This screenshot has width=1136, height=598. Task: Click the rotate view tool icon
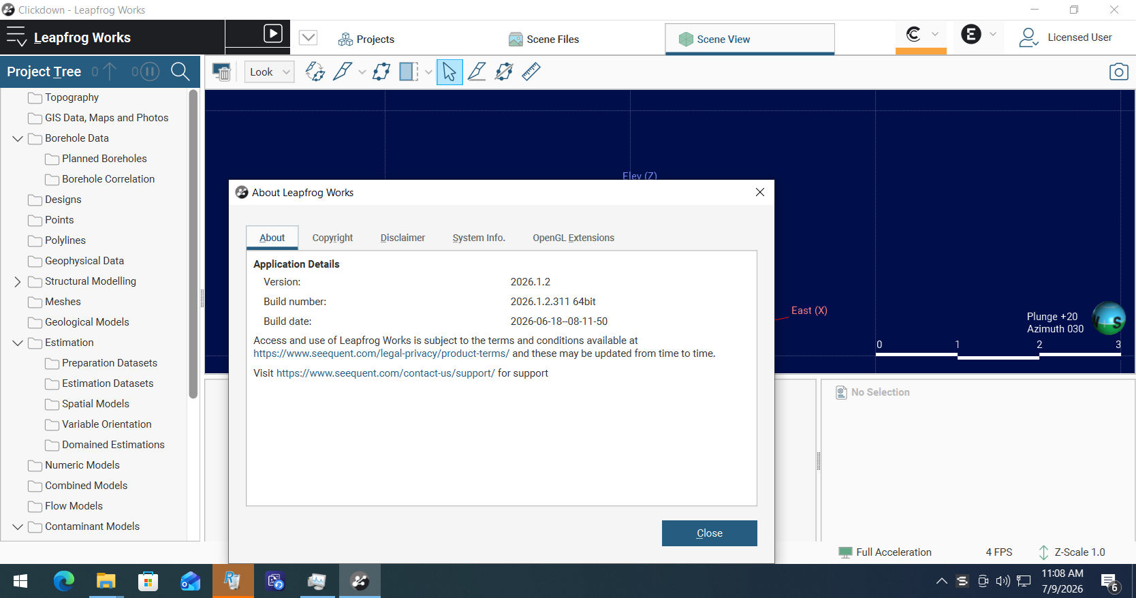pyautogui.click(x=315, y=72)
